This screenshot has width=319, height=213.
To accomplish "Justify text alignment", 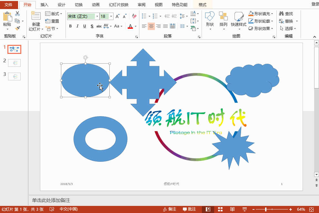I will click(x=165, y=26).
